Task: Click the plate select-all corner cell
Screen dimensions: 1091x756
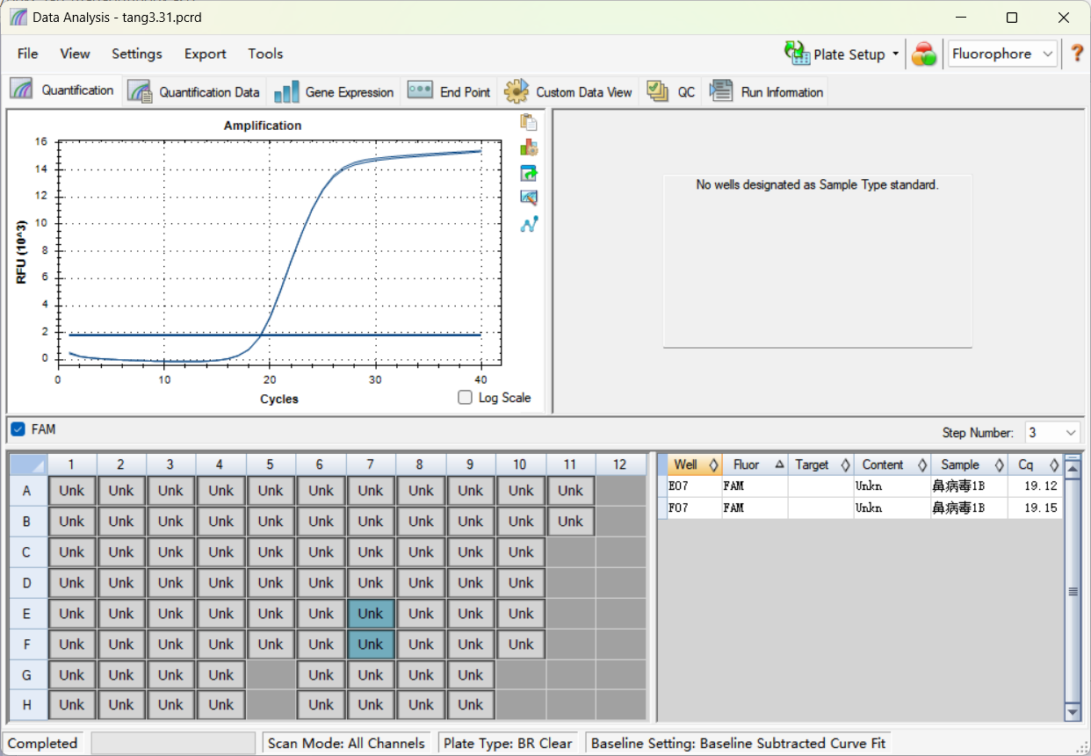Action: (27, 464)
